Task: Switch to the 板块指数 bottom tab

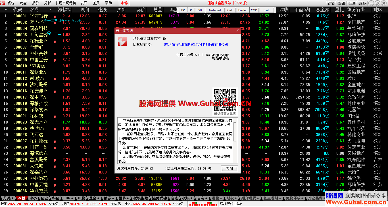Action: click(x=141, y=198)
